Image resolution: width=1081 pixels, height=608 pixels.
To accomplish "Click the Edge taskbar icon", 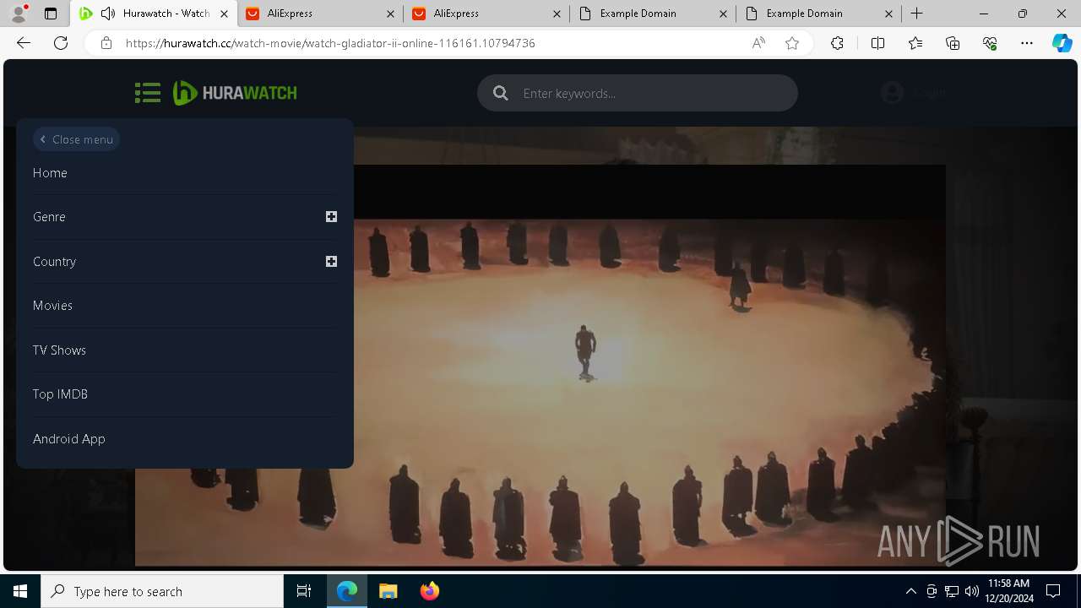I will [x=347, y=591].
